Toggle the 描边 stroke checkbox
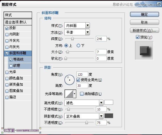This screenshot has height=135, width=162. pyautogui.click(x=7, y=98)
